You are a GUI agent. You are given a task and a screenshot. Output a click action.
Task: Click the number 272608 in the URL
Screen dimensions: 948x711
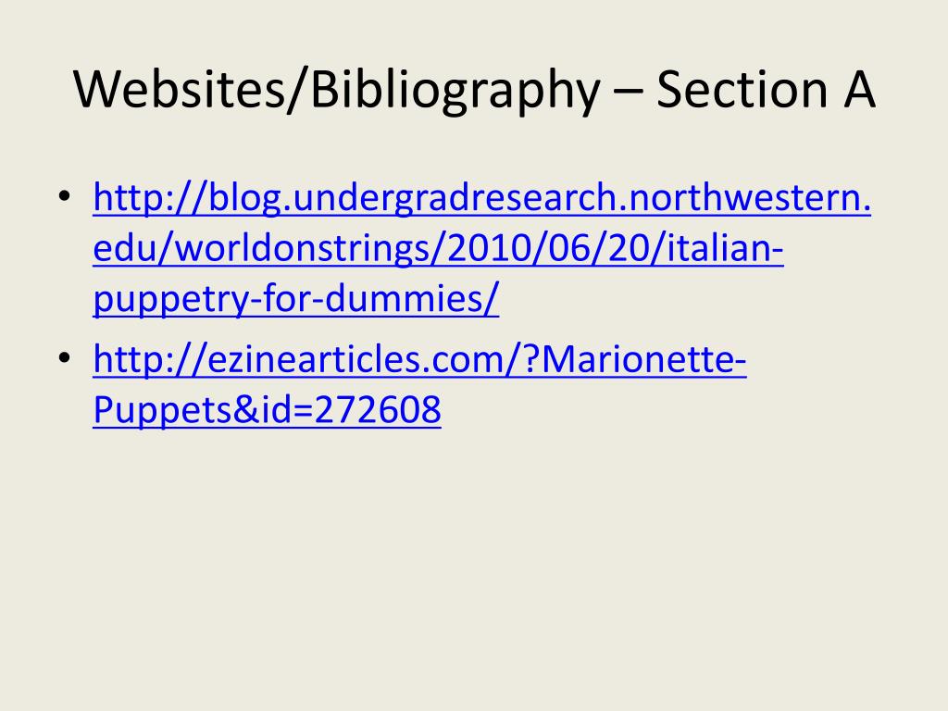(x=378, y=410)
